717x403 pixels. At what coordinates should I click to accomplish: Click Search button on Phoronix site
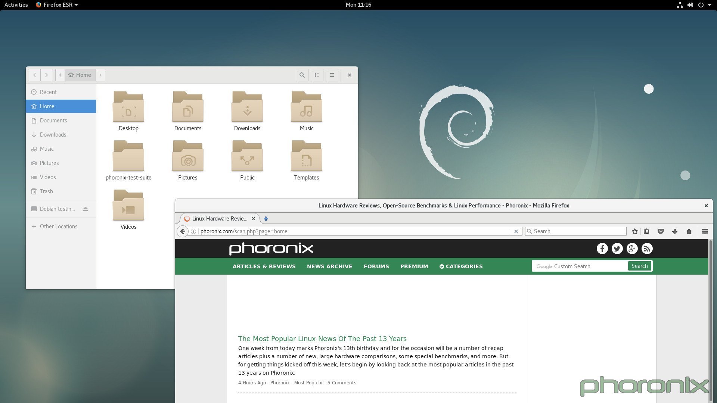point(640,266)
